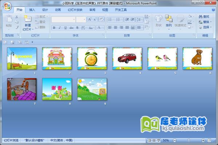This screenshot has height=145, width=218.
Task: Select slide 7 sleeping pig thumbnail
Action: tap(22, 89)
